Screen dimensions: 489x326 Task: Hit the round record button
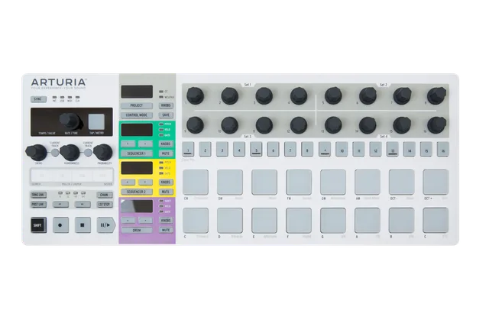point(60,225)
